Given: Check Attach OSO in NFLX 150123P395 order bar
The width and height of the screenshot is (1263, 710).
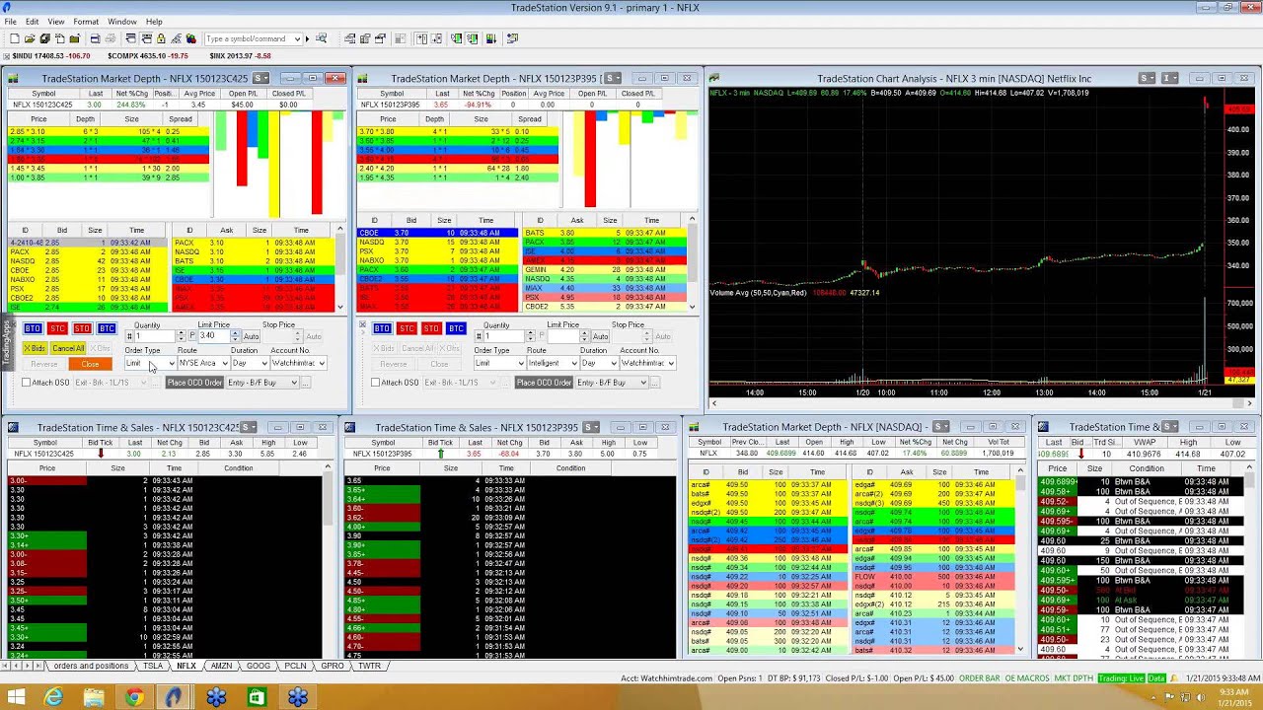Looking at the screenshot, I should coord(375,383).
